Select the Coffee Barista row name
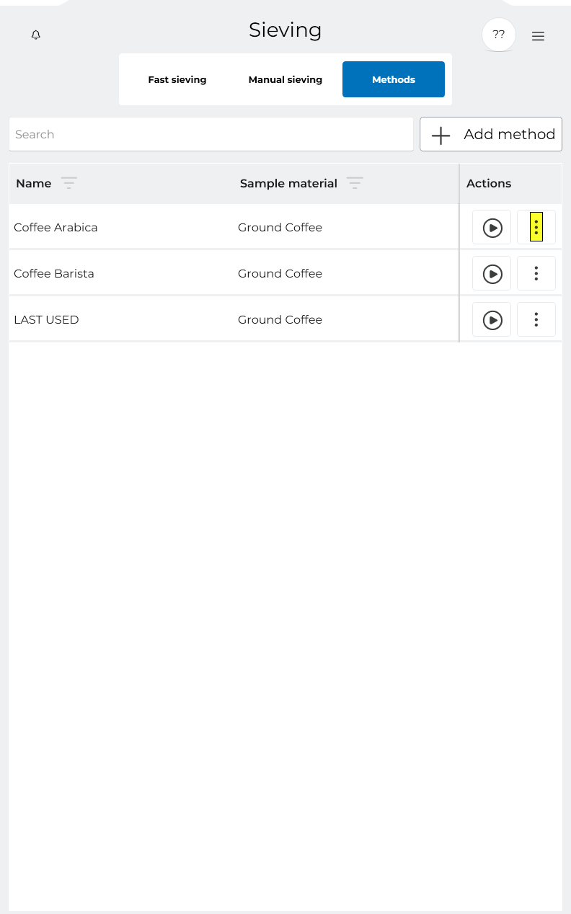 [54, 274]
